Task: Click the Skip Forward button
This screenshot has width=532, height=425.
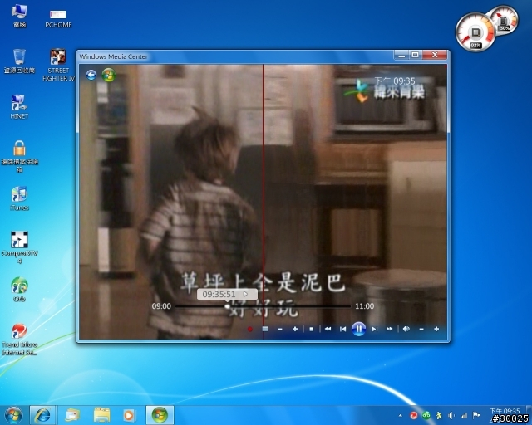Action: point(374,329)
